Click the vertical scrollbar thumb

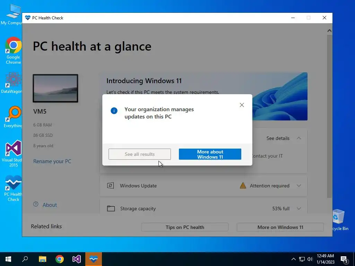coord(329,116)
